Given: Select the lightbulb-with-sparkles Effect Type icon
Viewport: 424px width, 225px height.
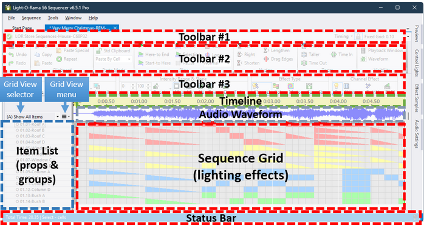Looking at the screenshot, I should click(255, 86).
